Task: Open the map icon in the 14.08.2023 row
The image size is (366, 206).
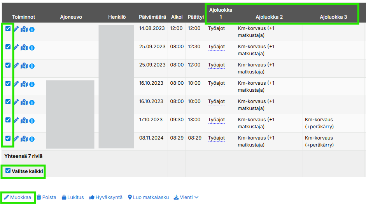Action: pos(24,29)
